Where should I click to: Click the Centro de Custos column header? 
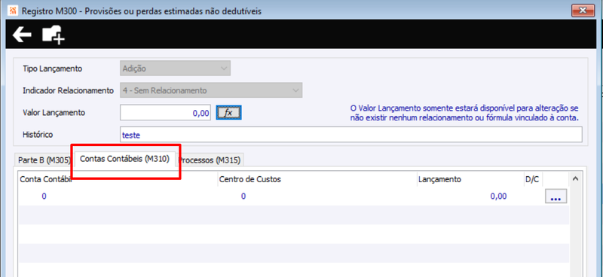317,179
